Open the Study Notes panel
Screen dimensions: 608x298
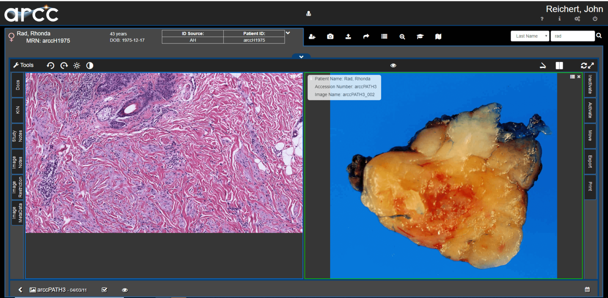tap(17, 135)
